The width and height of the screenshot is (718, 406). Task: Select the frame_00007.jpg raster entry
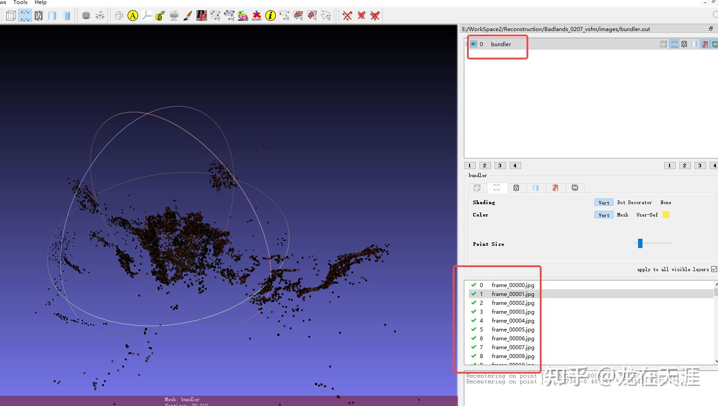coord(512,347)
